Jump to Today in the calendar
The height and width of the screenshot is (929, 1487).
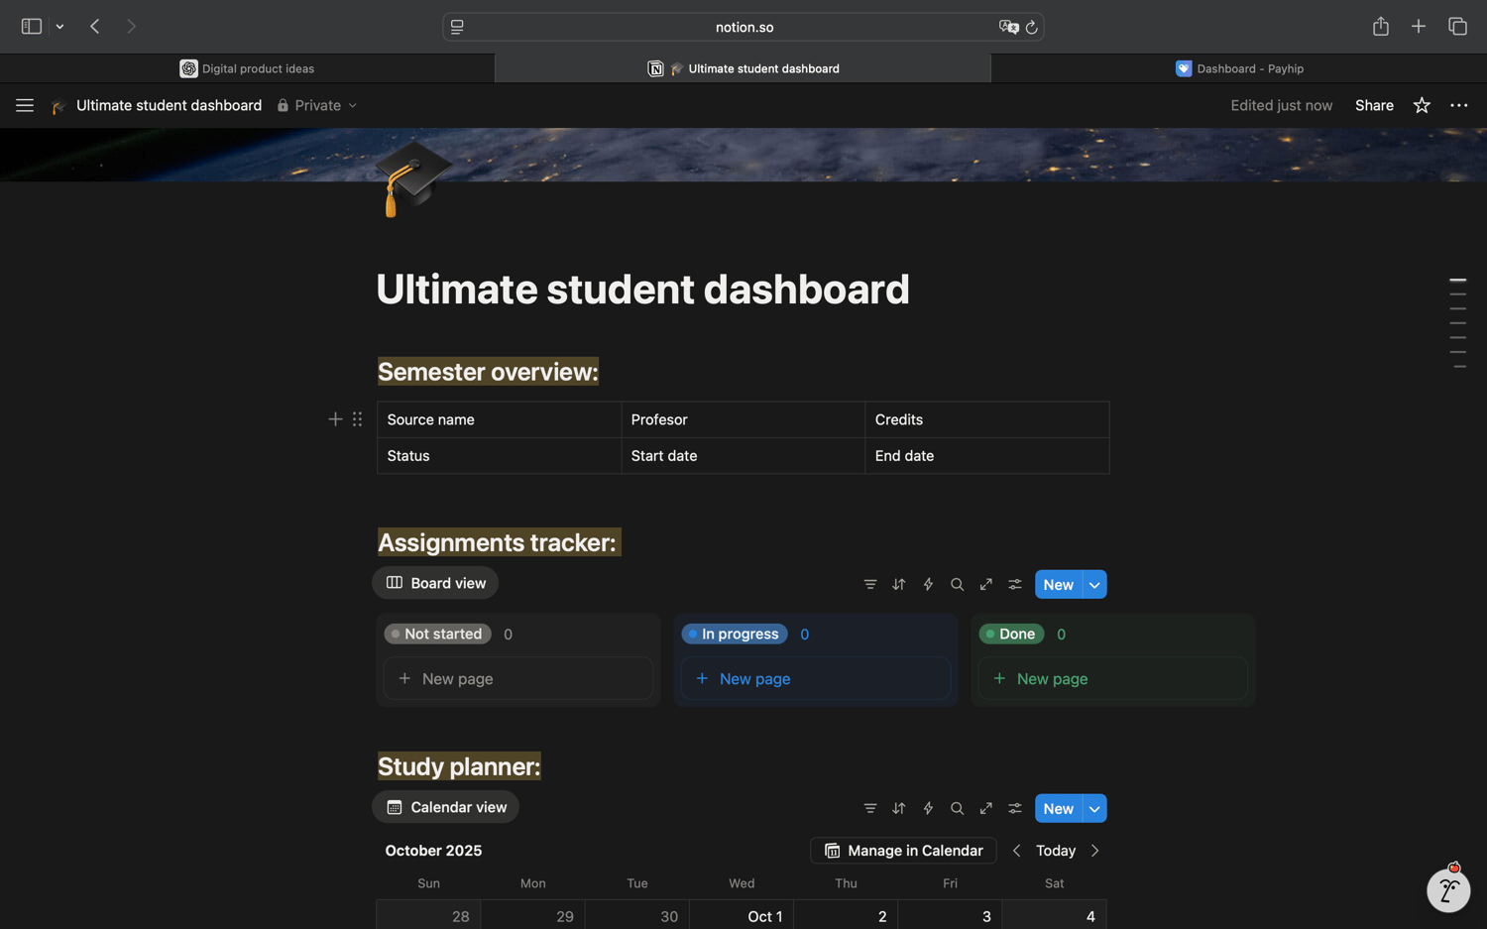pos(1056,851)
